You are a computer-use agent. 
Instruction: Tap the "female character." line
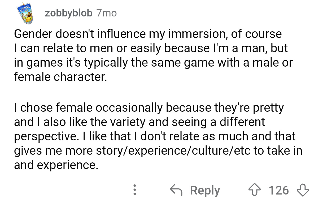60,77
